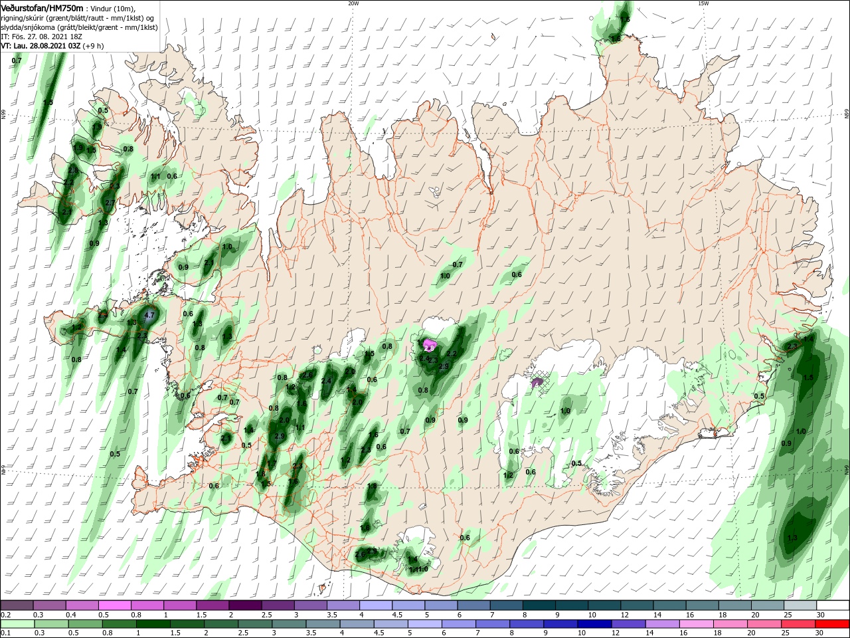
Task: Click the 4.7 precipitation value on the map
Action: [x=149, y=315]
